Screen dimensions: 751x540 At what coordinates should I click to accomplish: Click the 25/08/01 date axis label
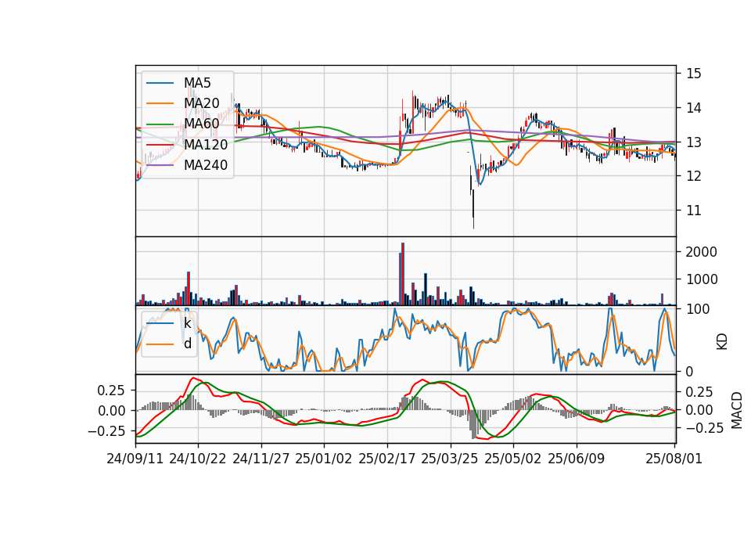674,459
